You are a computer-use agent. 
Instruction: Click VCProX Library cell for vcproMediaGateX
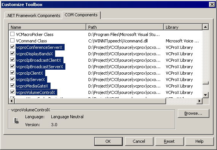point(179,86)
